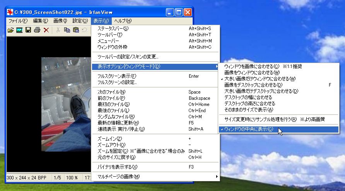
Task: Click the Save floppy disk icon
Action: [28, 30]
